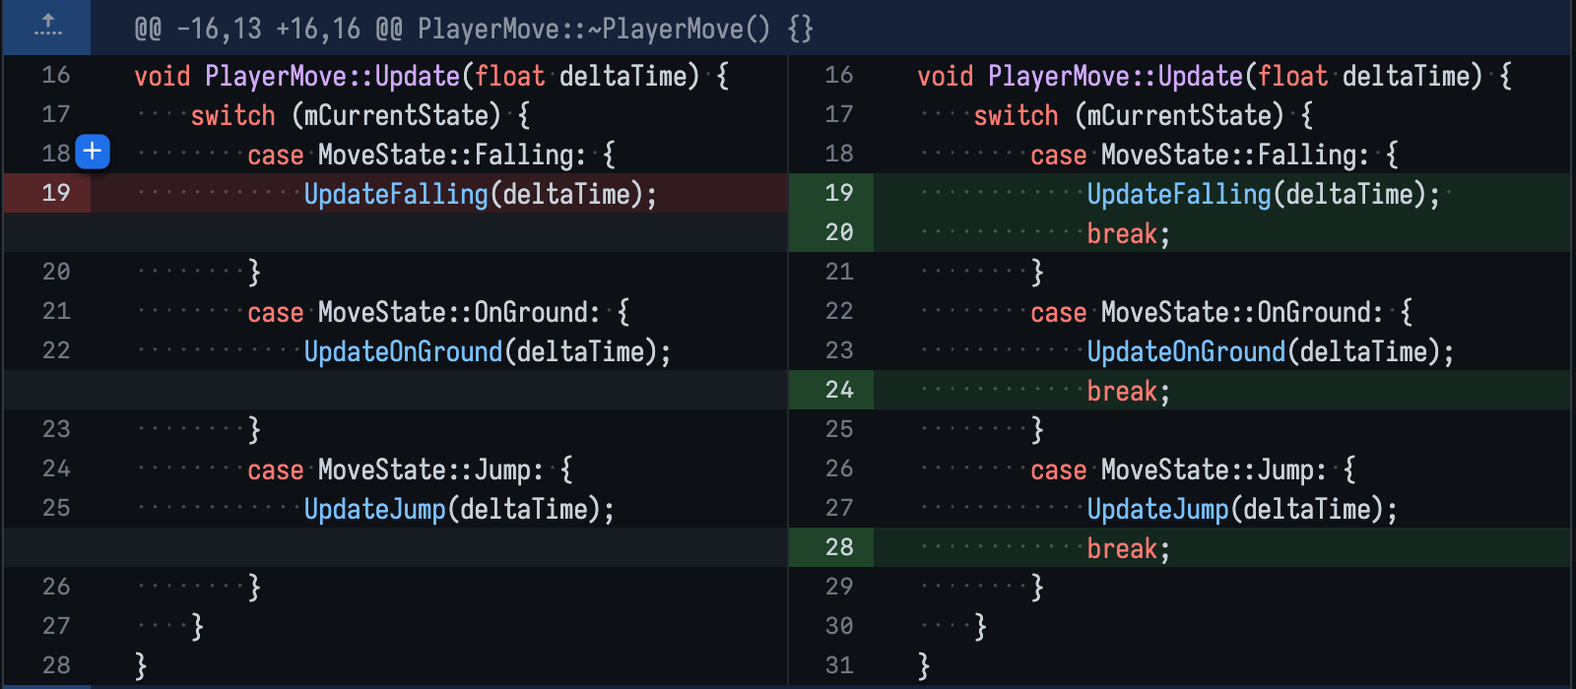Click added line number 24
The width and height of the screenshot is (1576, 689).
point(839,390)
